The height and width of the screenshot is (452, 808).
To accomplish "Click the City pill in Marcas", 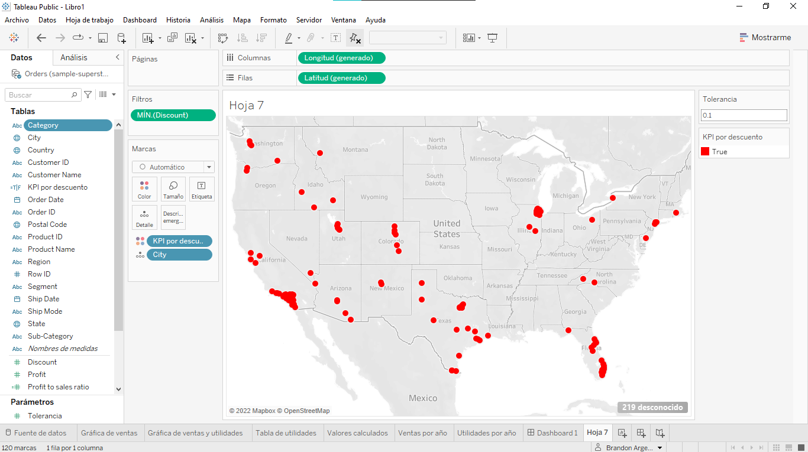I will [179, 255].
